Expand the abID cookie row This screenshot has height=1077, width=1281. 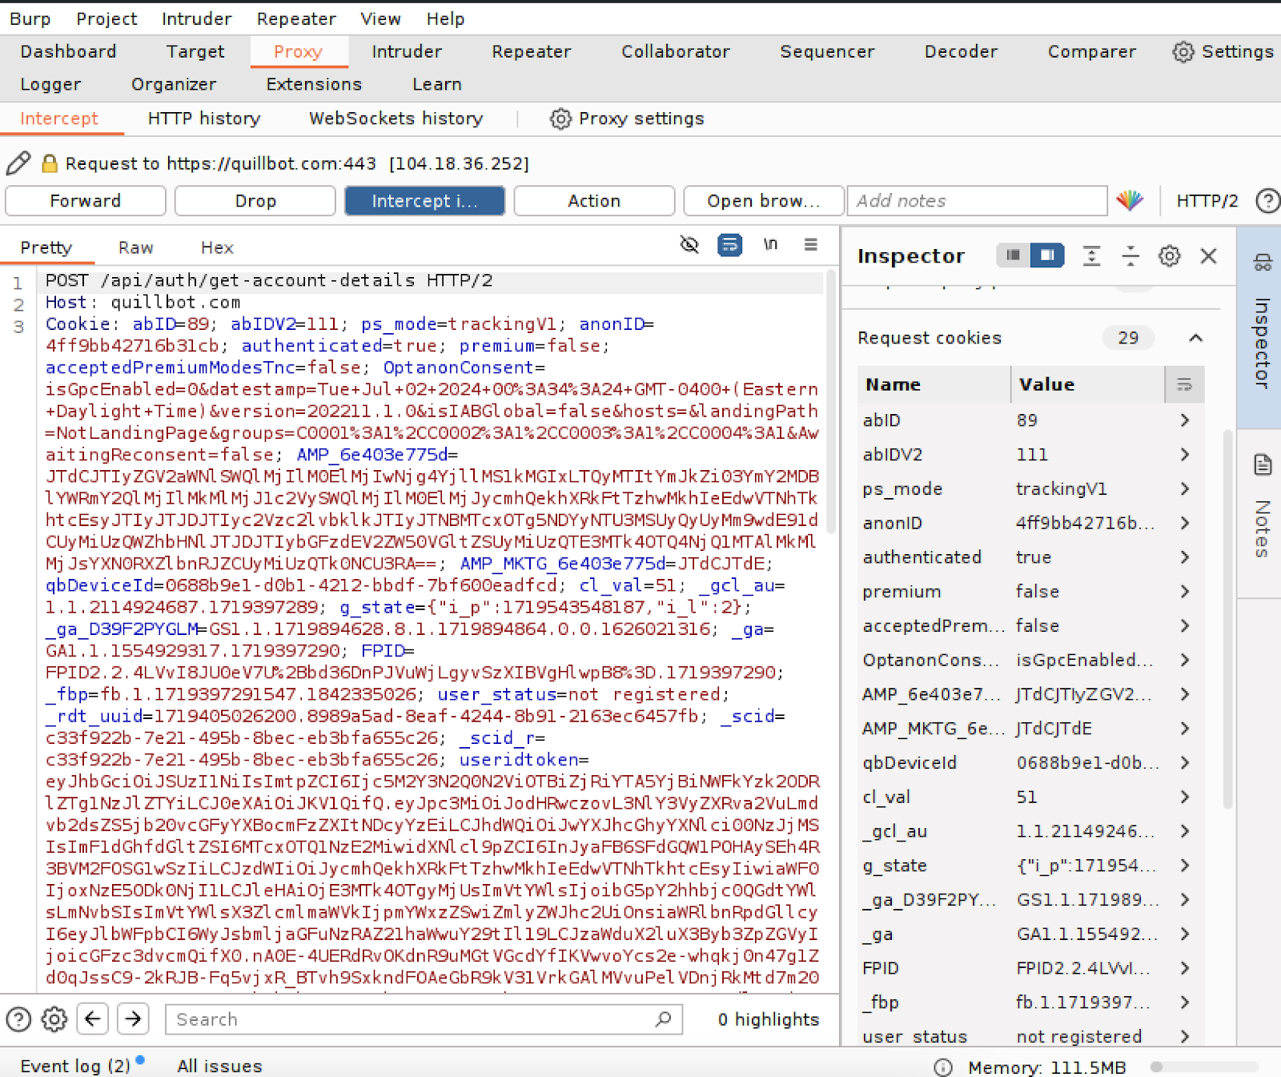coord(1184,420)
